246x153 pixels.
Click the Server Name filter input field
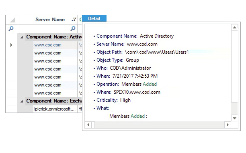pyautogui.click(x=44, y=28)
